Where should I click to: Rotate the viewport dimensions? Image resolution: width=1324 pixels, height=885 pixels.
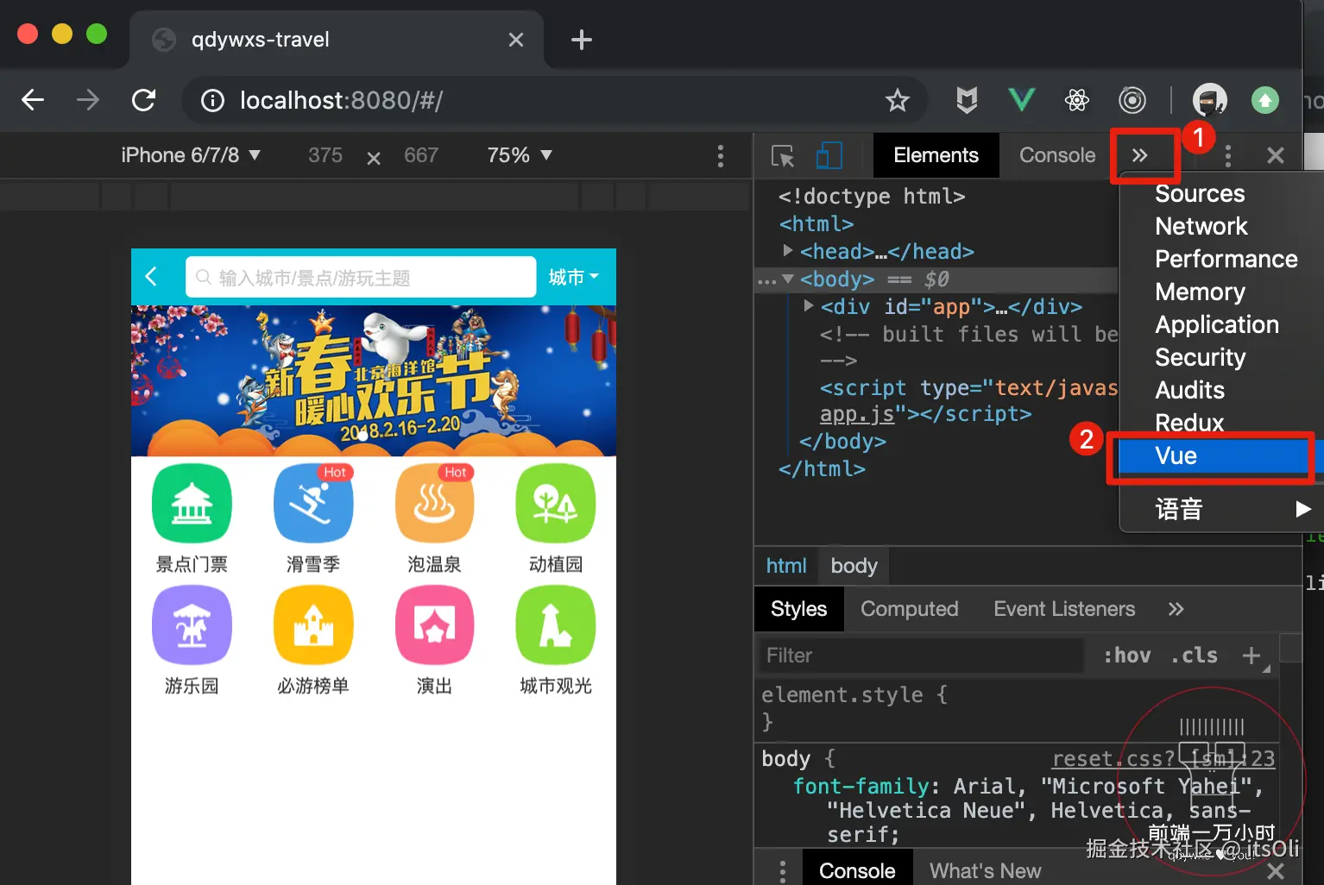click(x=374, y=158)
